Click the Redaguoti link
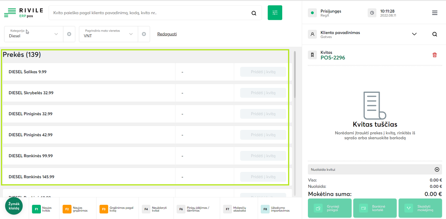446x219 pixels. (167, 34)
